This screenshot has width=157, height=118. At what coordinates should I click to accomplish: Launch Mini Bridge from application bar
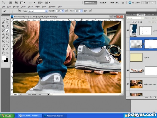point(16,3)
